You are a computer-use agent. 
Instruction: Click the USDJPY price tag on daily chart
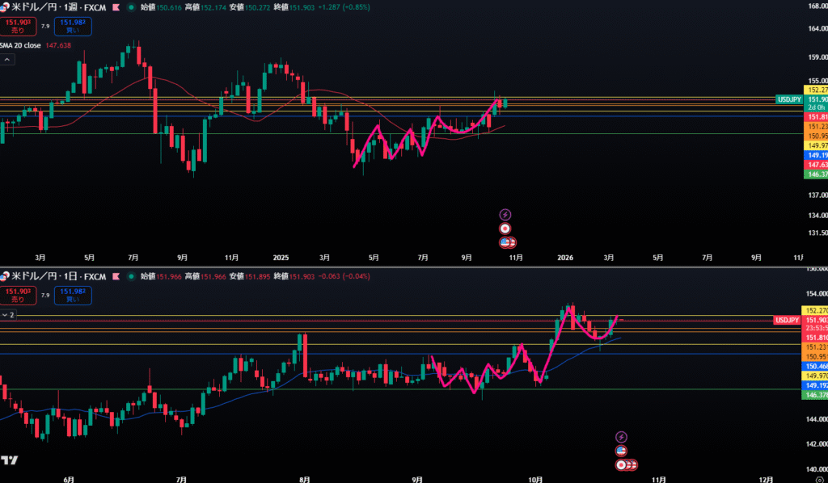(x=788, y=321)
